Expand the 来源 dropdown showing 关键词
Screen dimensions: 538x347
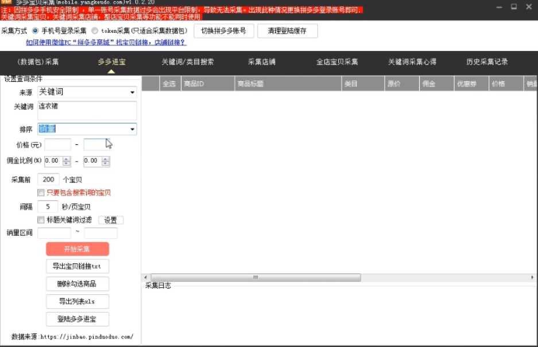[x=132, y=92]
